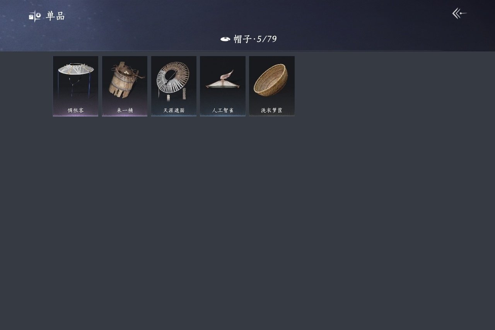Click the pink bird on 人工智雀 hat
Viewport: 495px width, 330px height.
tap(228, 75)
